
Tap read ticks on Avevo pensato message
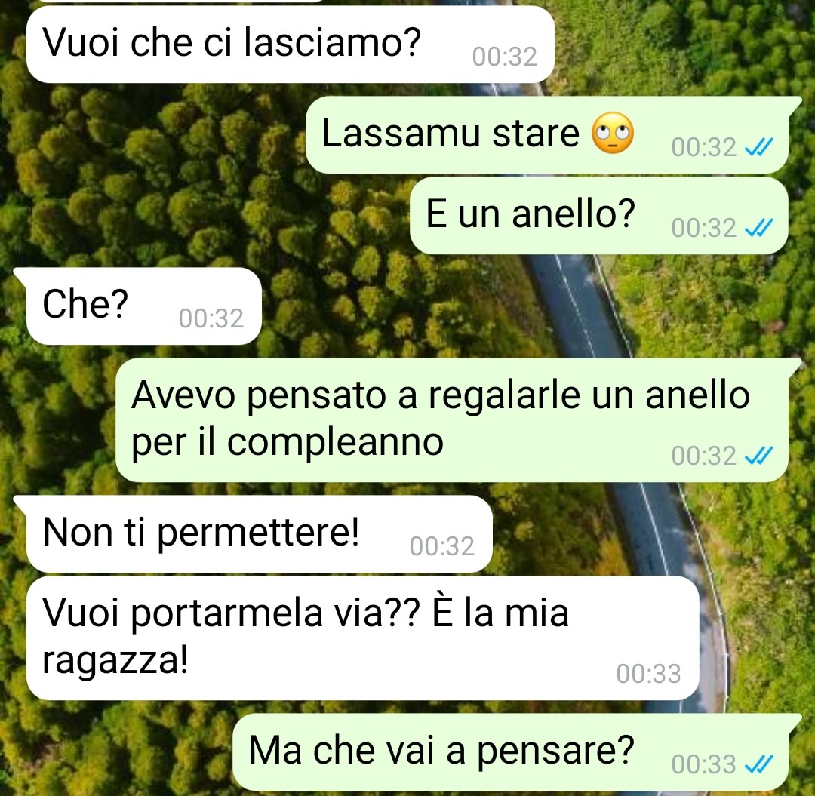(759, 456)
